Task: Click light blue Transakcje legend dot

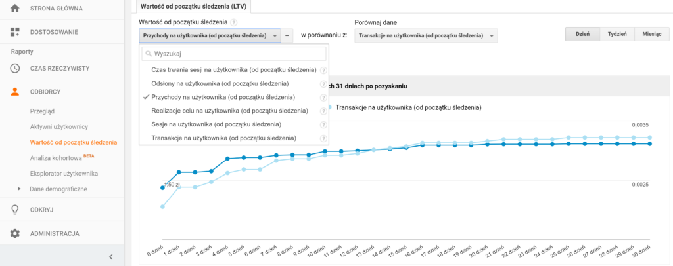Action: click(x=330, y=107)
